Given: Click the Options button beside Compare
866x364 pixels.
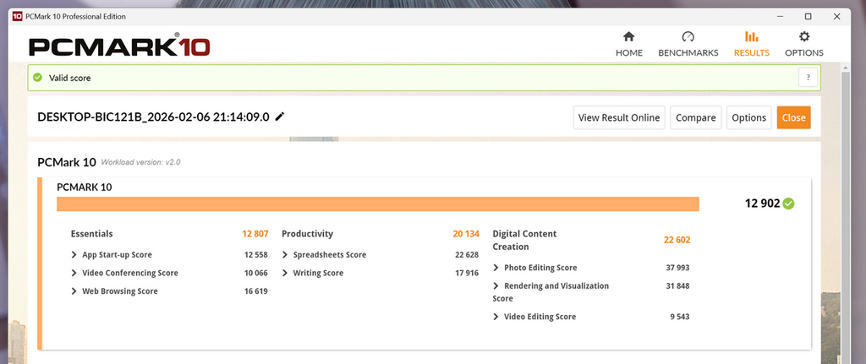Looking at the screenshot, I should 749,117.
